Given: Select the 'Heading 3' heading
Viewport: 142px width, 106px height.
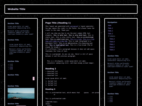Looking at the screenshot, I should [x=50, y=89].
